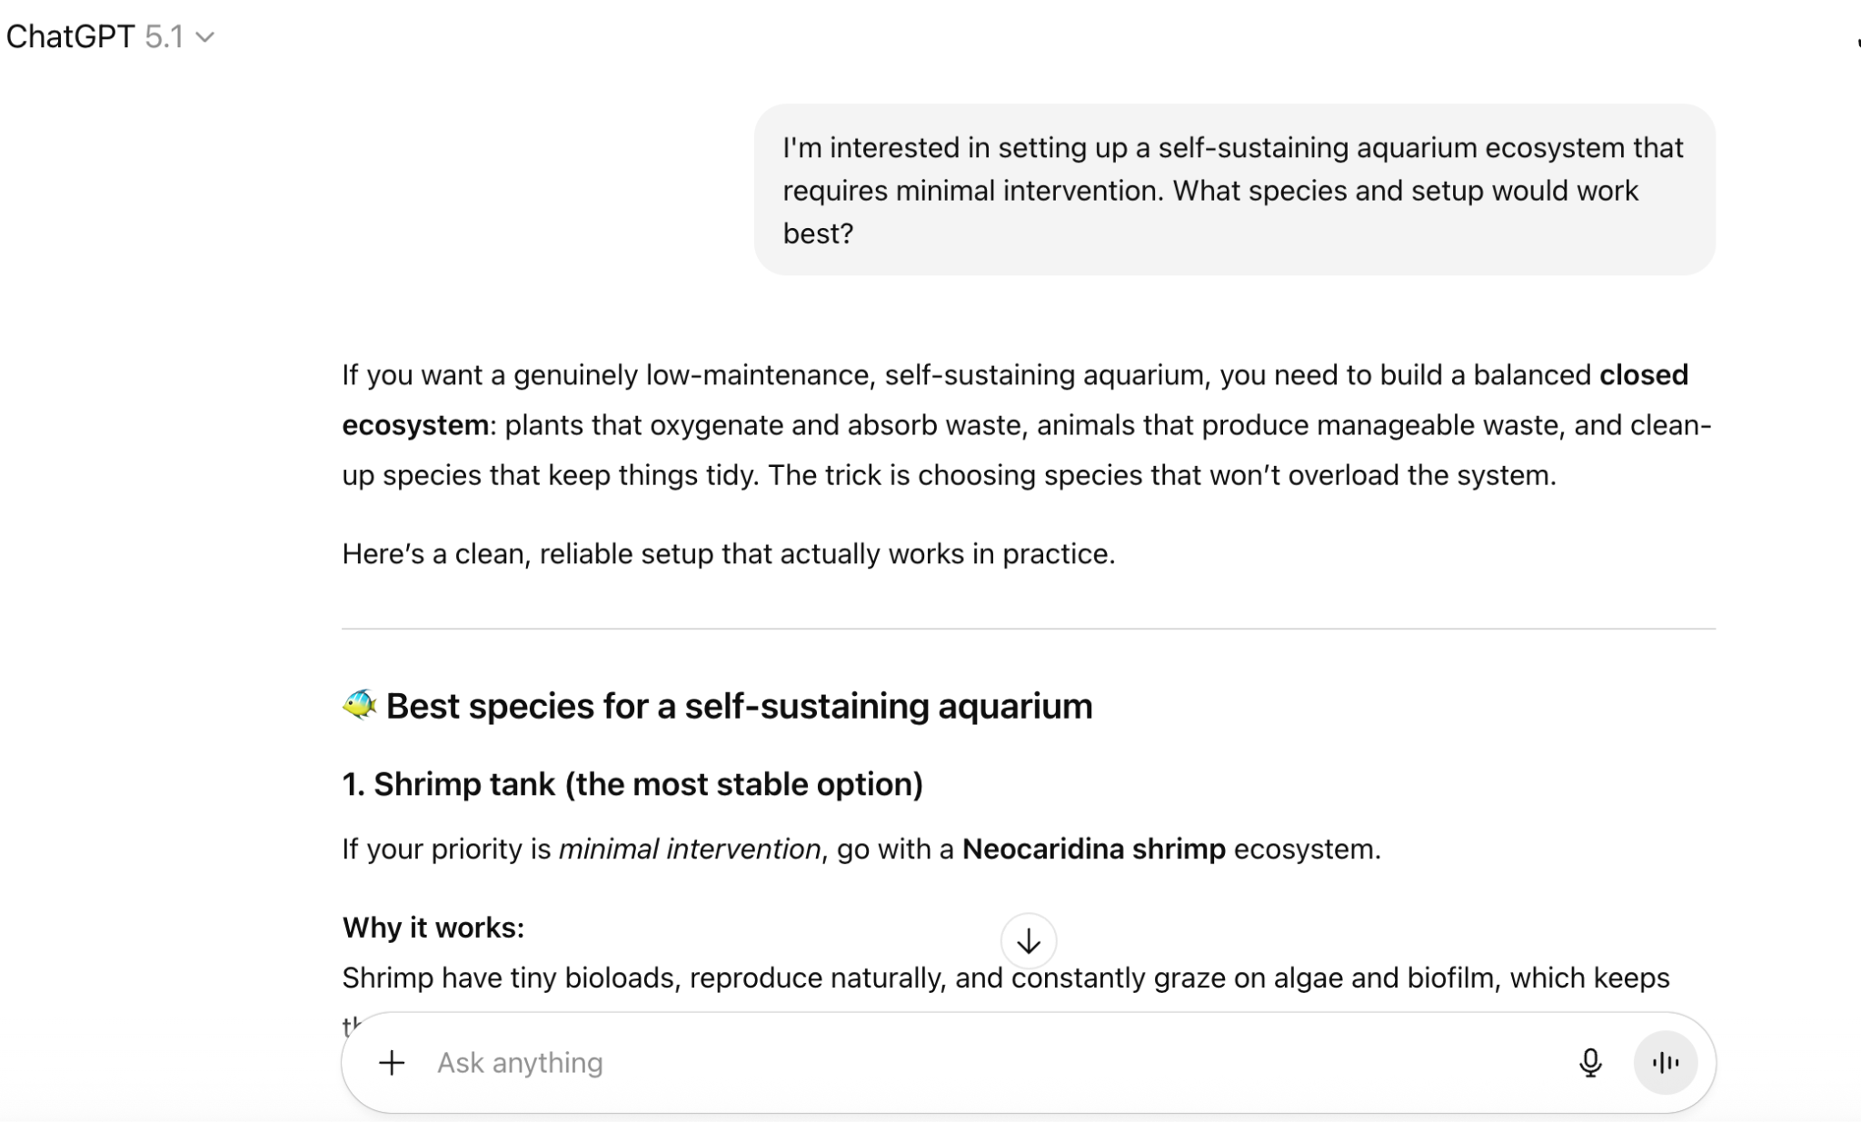The image size is (1861, 1122).
Task: Select the user's aquarium question bubble
Action: click(1233, 190)
